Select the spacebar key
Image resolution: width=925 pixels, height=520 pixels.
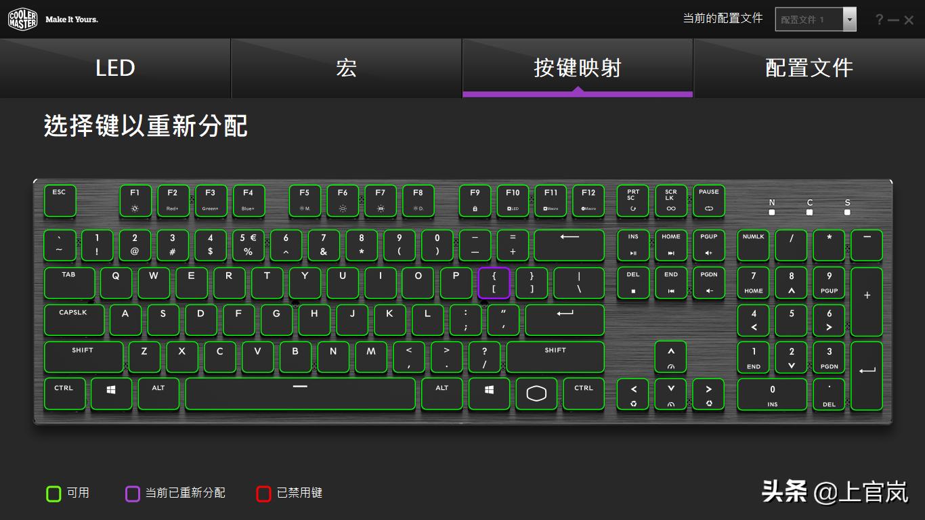[x=300, y=394]
